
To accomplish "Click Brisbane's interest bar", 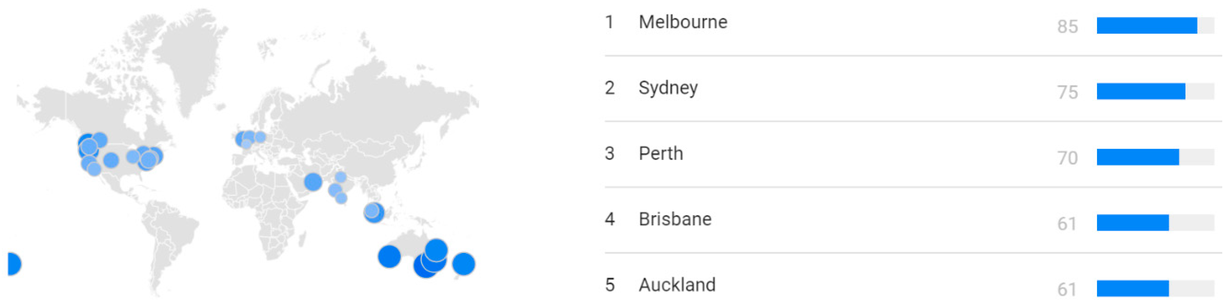I will tap(1133, 223).
